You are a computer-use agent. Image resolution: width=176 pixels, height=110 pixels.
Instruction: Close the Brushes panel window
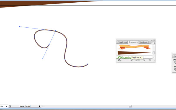click(x=154, y=40)
